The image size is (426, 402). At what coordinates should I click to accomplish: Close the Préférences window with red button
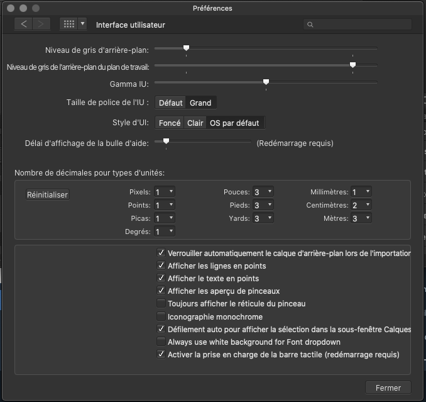click(x=11, y=8)
